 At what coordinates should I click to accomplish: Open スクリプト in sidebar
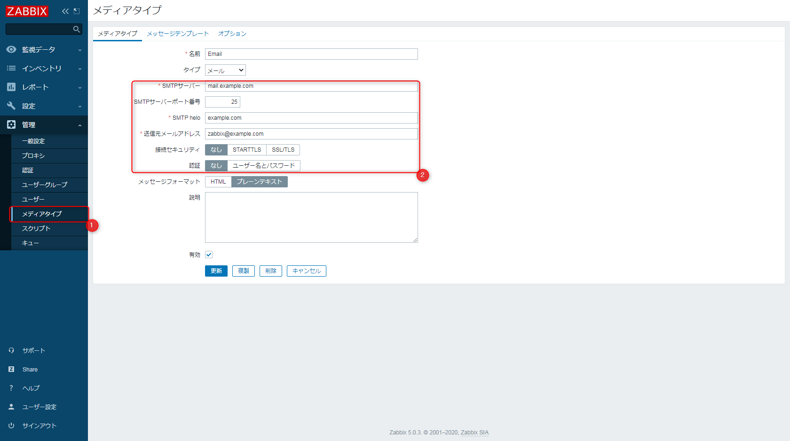point(49,229)
